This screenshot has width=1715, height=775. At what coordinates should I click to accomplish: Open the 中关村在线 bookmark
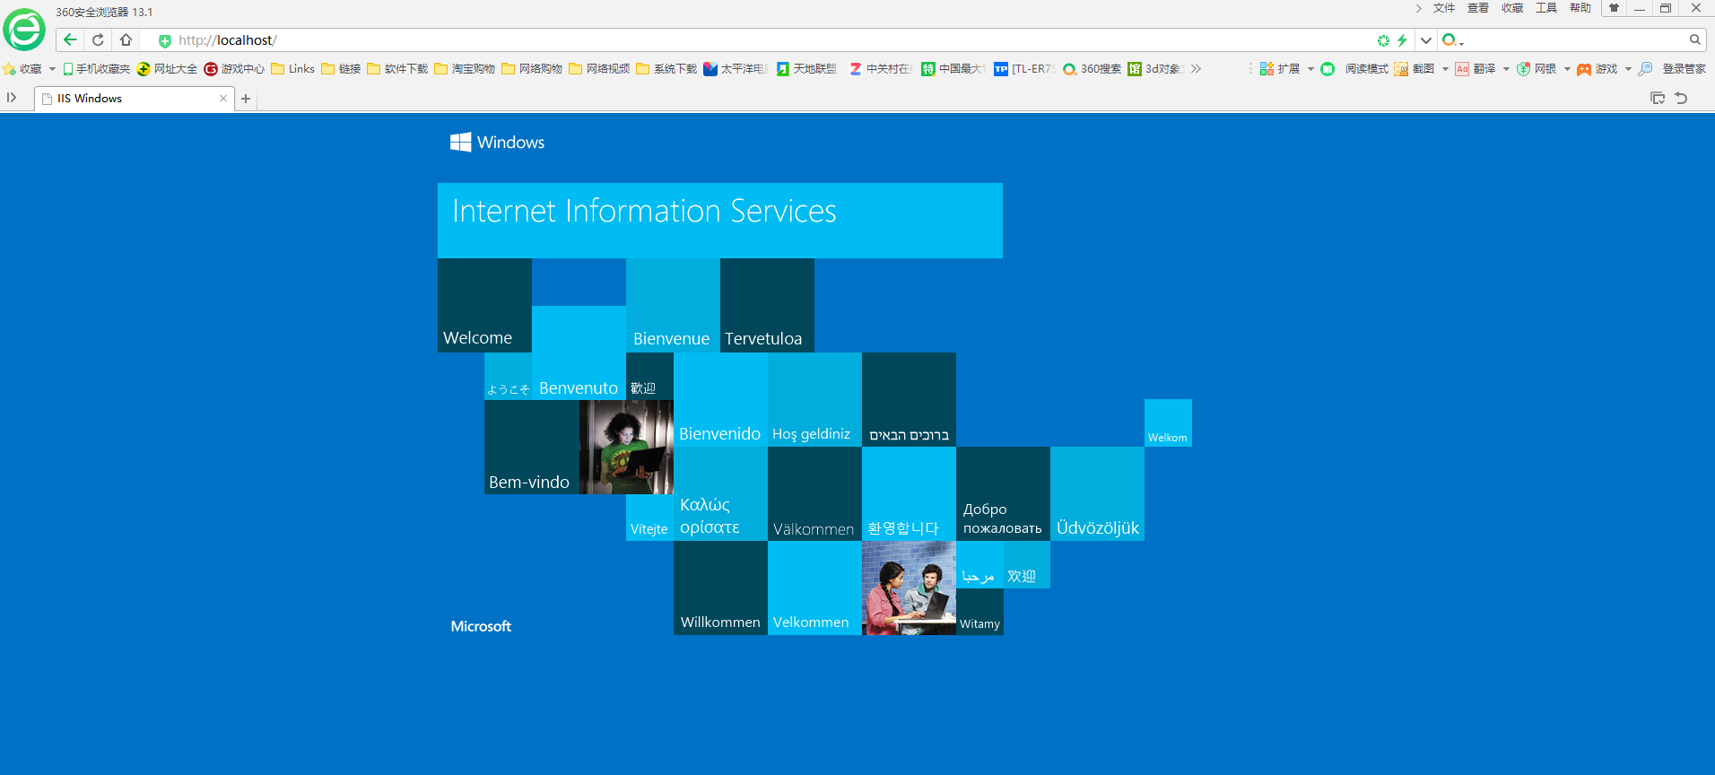click(x=880, y=69)
